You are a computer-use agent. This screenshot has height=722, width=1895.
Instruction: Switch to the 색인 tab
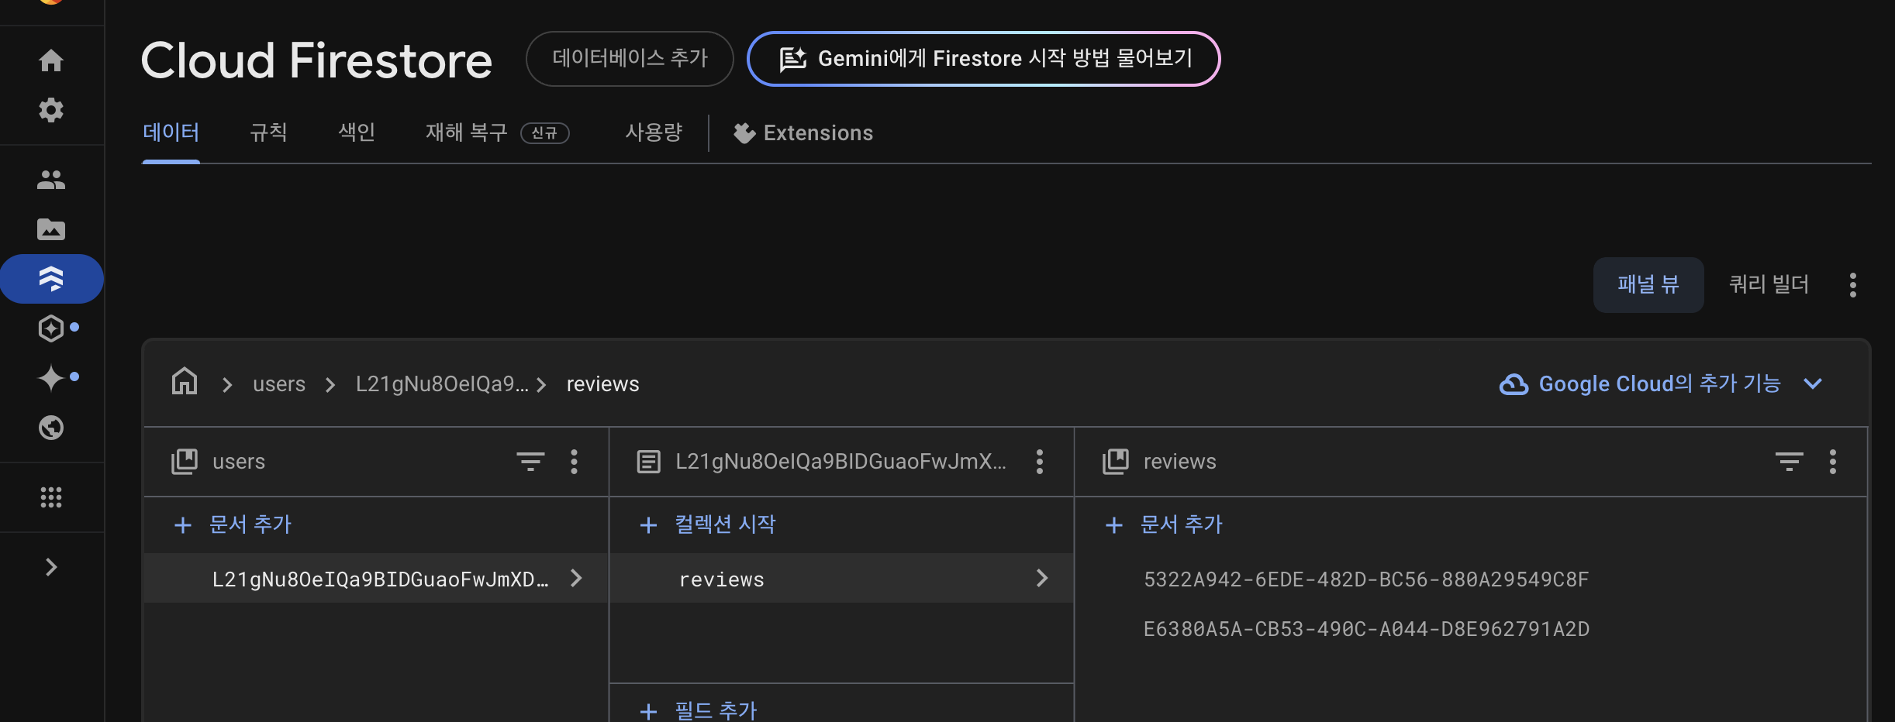click(357, 132)
